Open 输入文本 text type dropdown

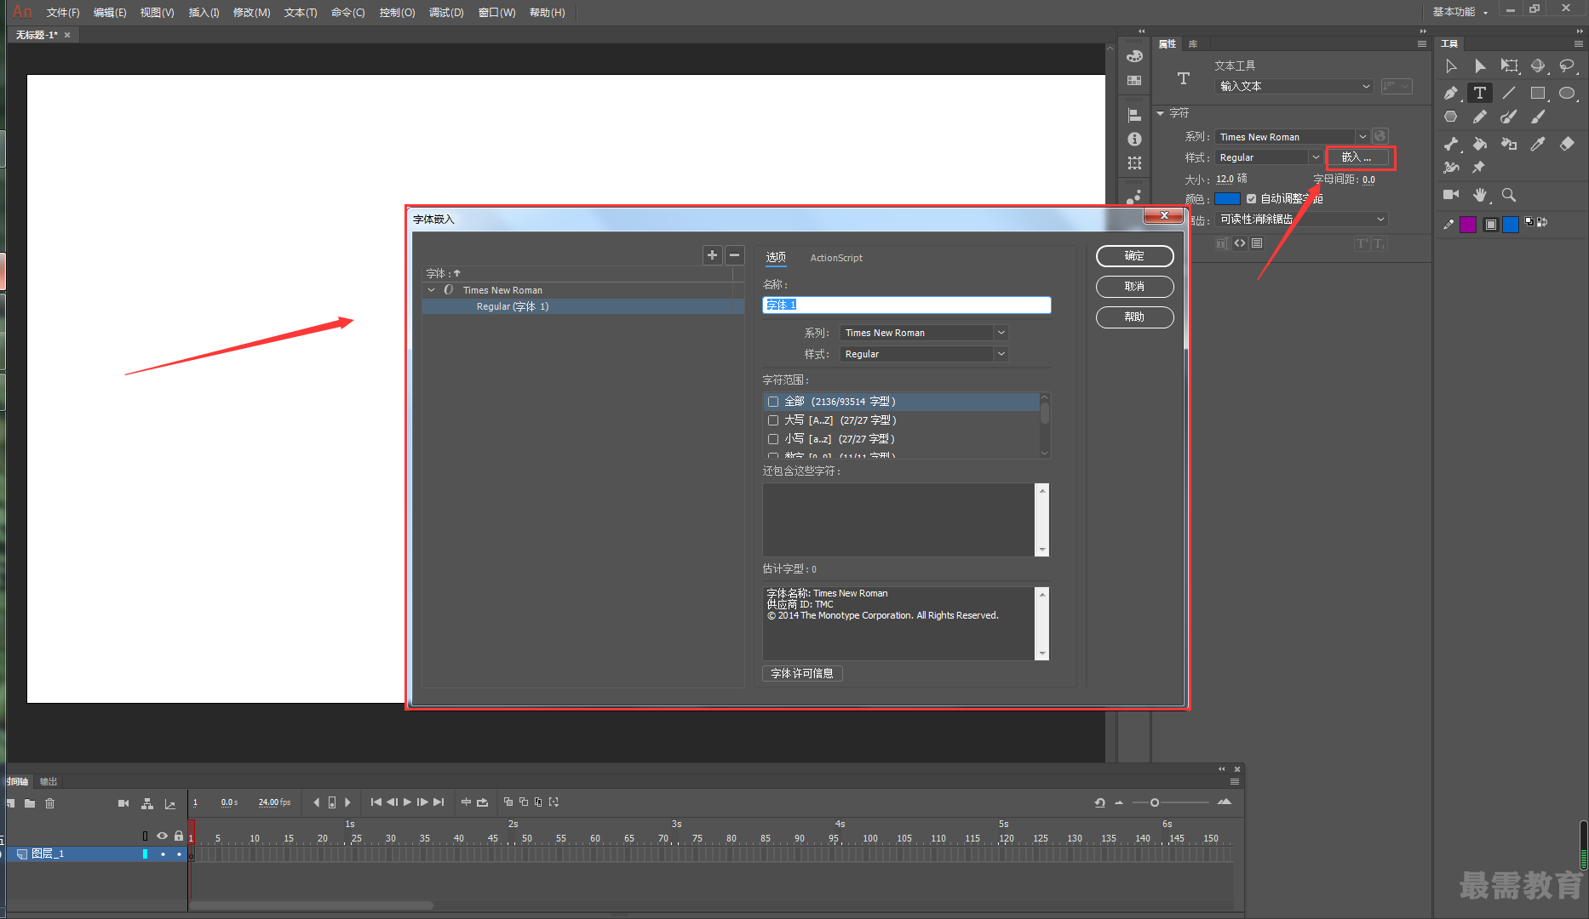[x=1294, y=86]
